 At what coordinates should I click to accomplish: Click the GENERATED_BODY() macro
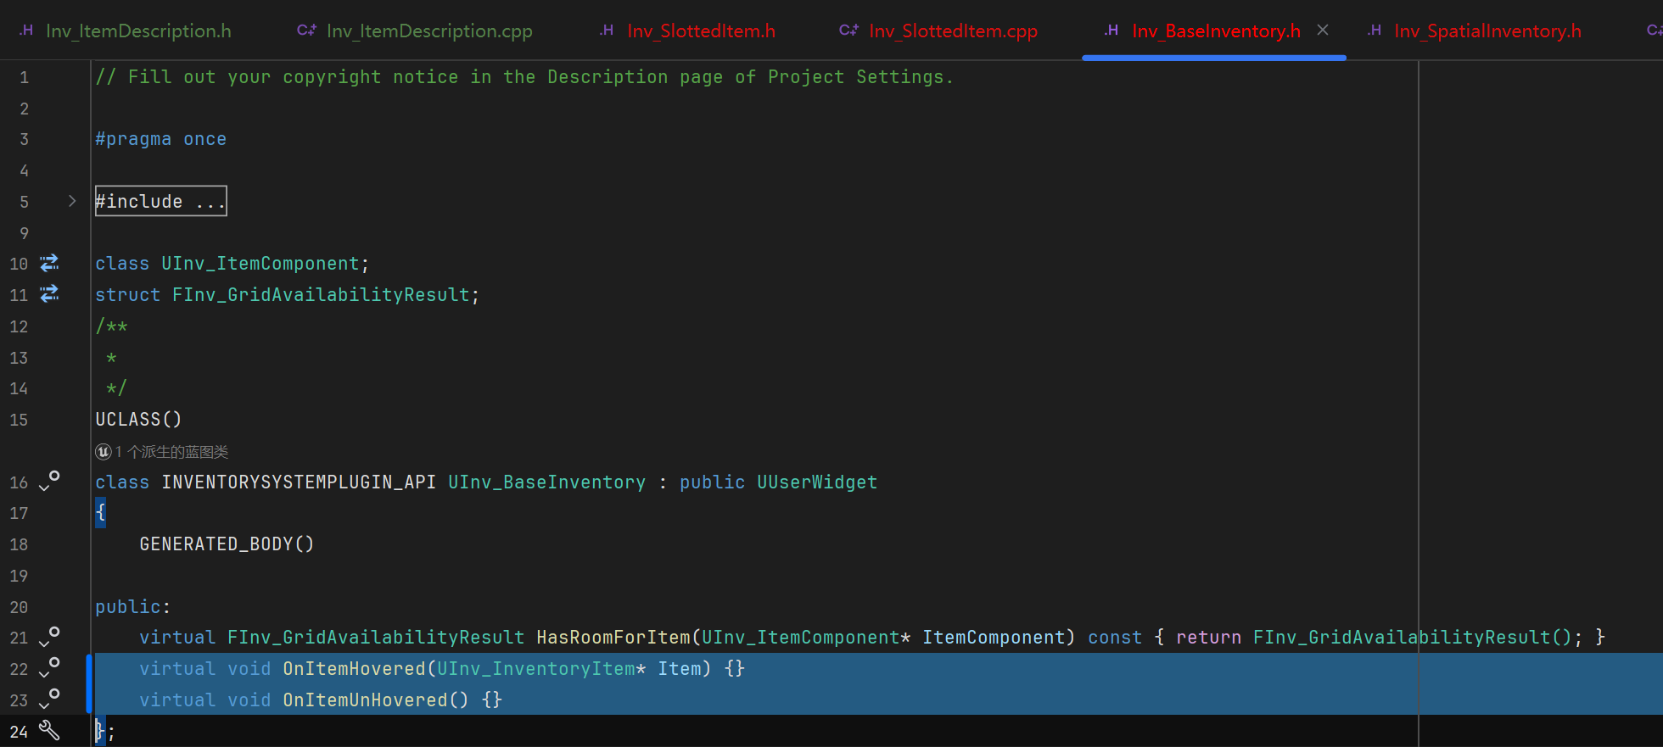[x=227, y=544]
